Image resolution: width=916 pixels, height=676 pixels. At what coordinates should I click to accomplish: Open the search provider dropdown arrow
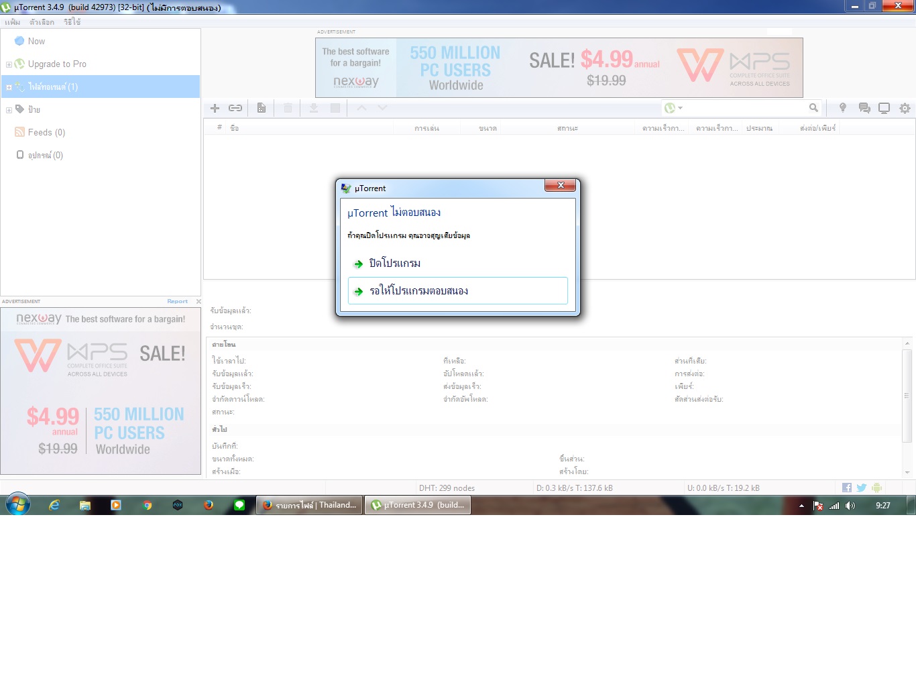point(681,108)
